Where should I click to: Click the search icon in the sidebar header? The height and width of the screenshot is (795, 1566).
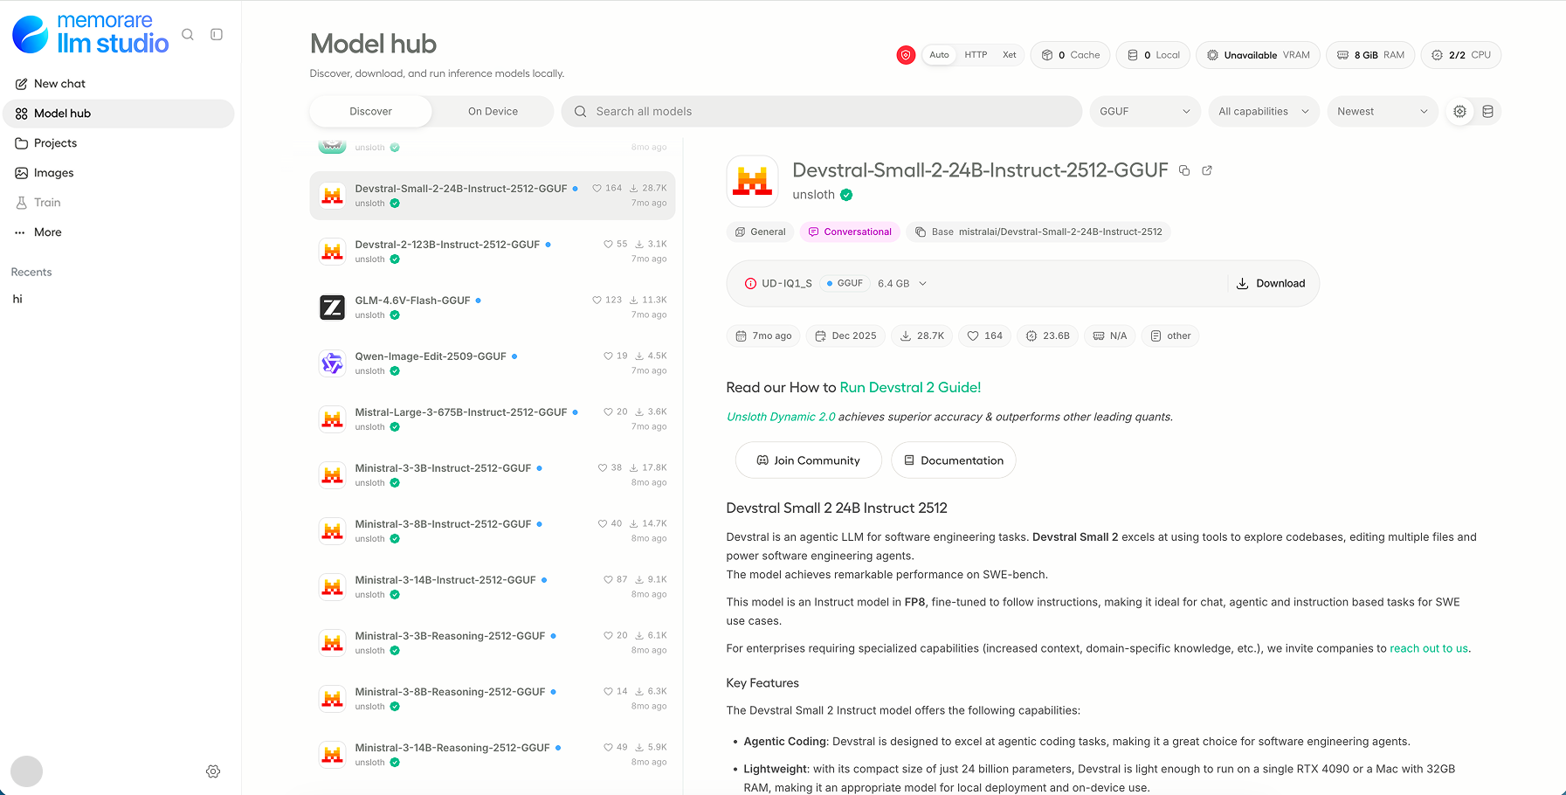[188, 35]
